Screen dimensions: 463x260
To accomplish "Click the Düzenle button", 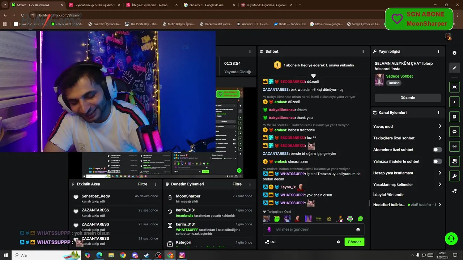I will coord(408,98).
